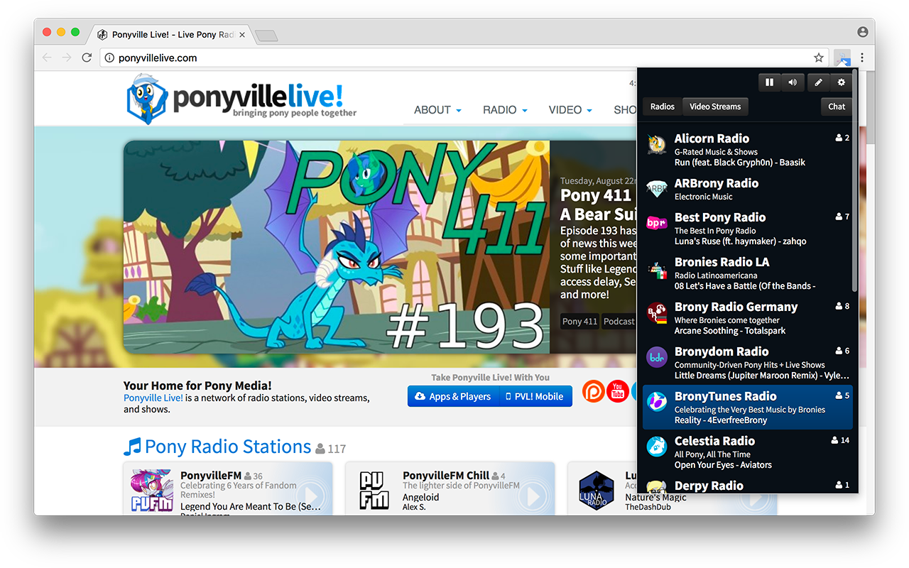Follow the Ponyville Live! text link

tap(153, 398)
